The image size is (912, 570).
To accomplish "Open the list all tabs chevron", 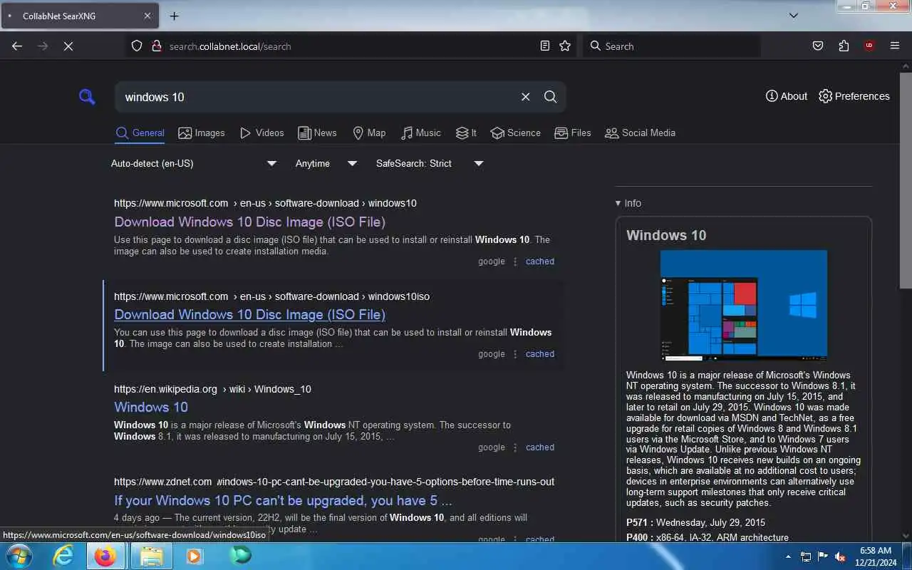I will 794,16.
